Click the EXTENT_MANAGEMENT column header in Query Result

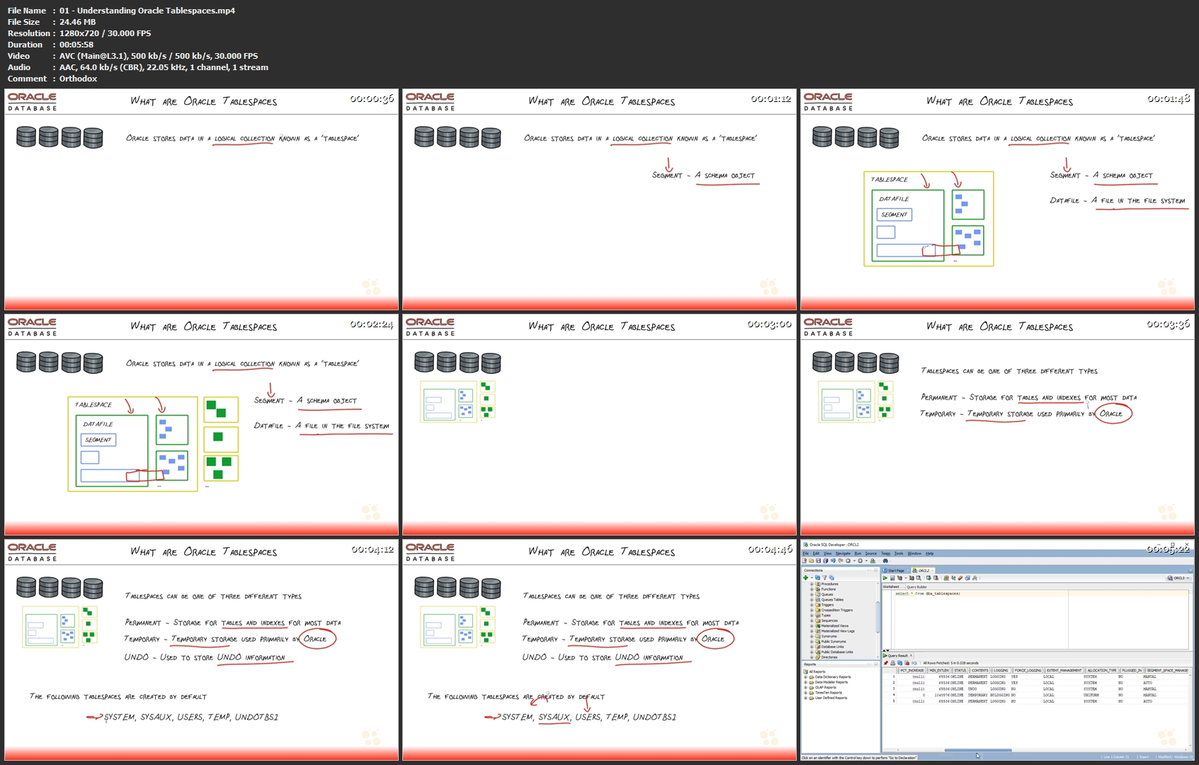click(x=1064, y=670)
